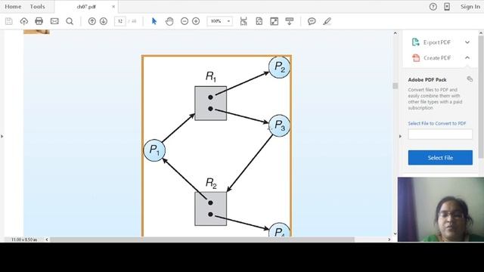Click the P2 process node in diagram
The image size is (484, 272).
click(279, 67)
